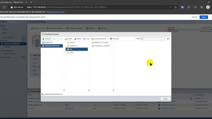Screen dimensions: 212x119
Task: Open the Bitwarden extension icon
Action: pos(183,7)
